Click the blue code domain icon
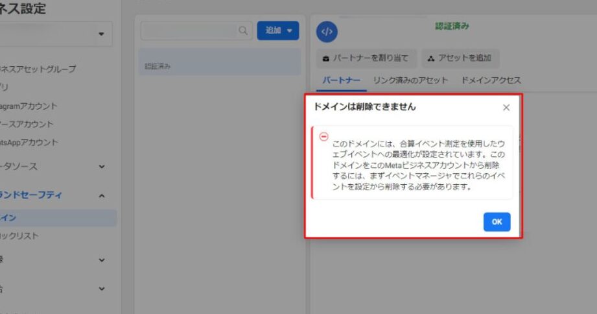 327,32
